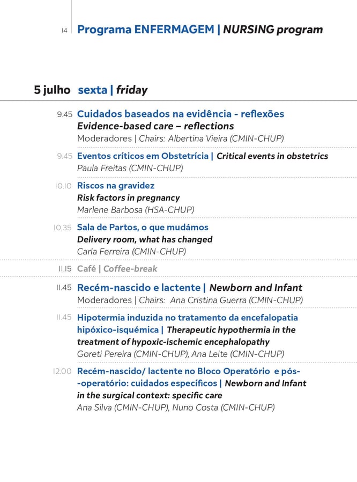357x482 pixels.
Task: Click the 12.00 time label
Action: tap(62, 371)
